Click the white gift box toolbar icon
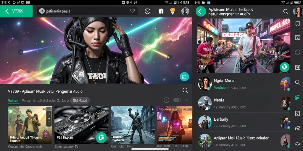The width and height of the screenshot is (303, 151). point(161,11)
